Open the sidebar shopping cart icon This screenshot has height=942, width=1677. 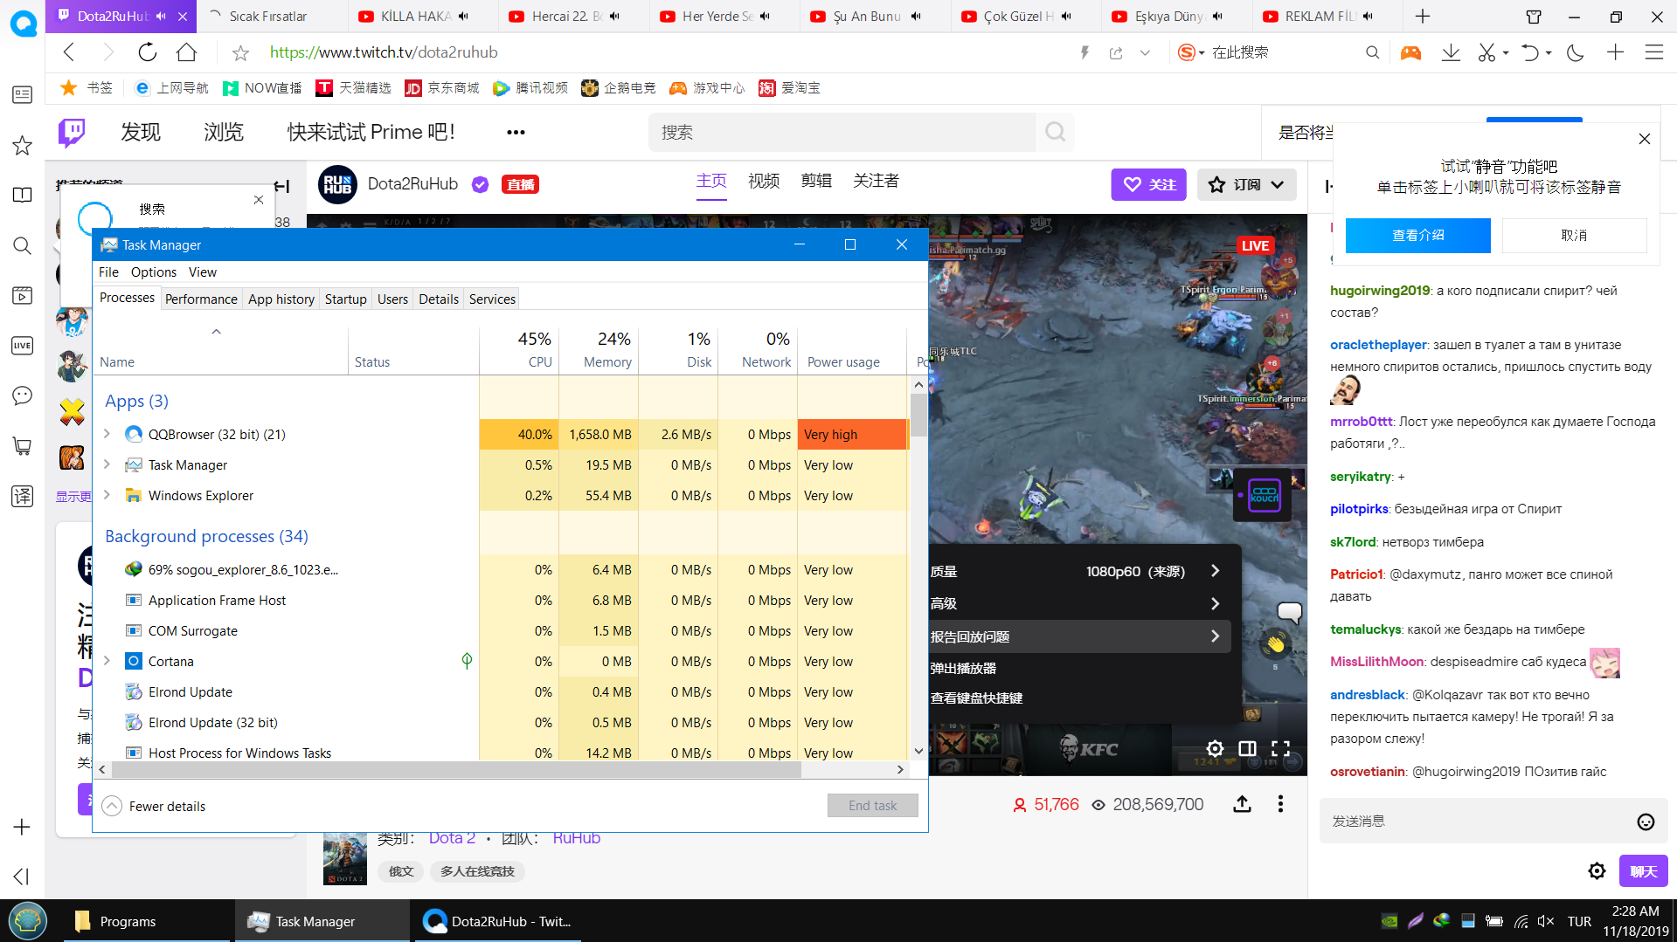click(x=23, y=446)
